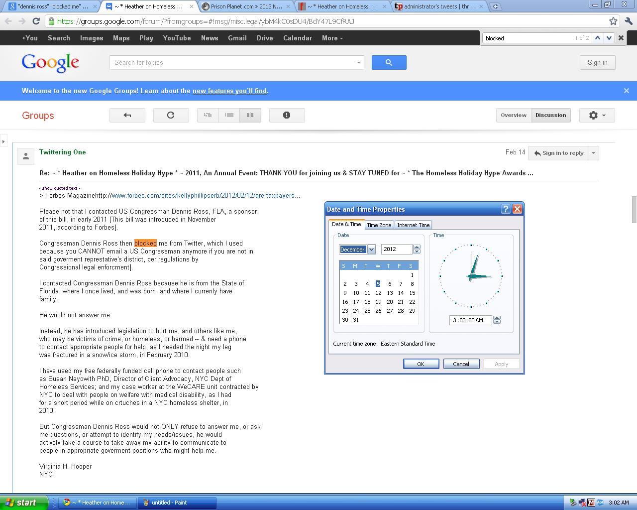Dismiss the new Google Groups welcome banner
This screenshot has width=637, height=510.
tap(627, 91)
